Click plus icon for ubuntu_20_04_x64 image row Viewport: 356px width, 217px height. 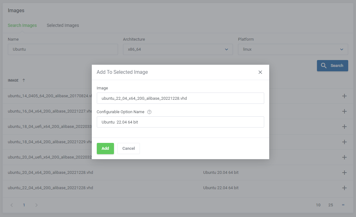344,173
